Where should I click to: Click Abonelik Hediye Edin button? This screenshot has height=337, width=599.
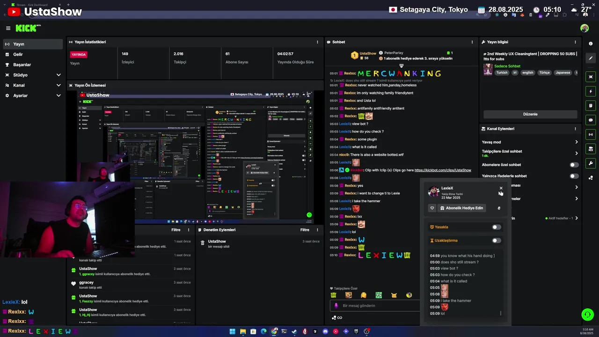pos(461,208)
